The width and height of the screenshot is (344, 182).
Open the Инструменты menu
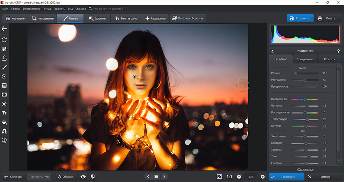click(x=31, y=9)
